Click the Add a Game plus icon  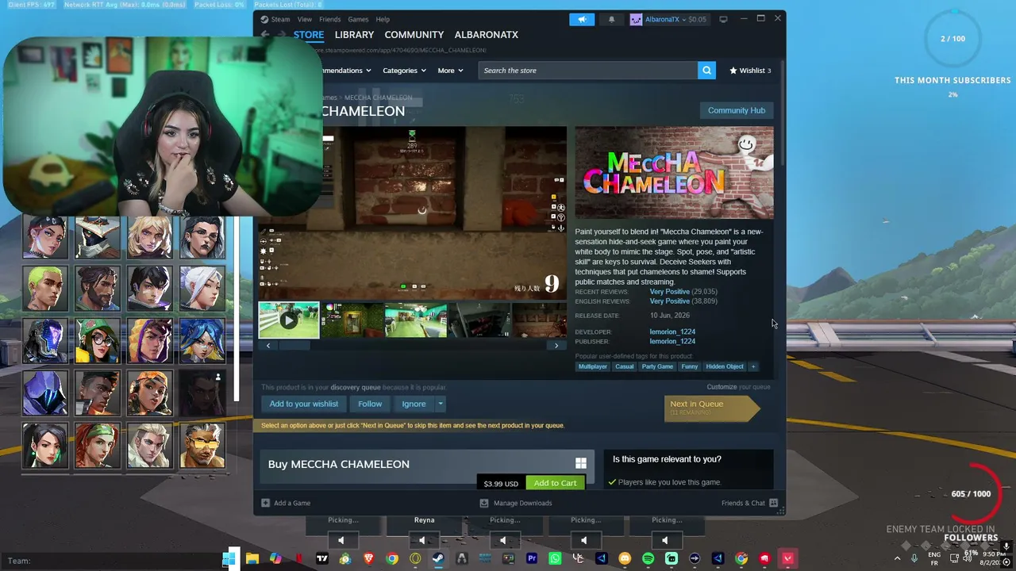tap(266, 503)
